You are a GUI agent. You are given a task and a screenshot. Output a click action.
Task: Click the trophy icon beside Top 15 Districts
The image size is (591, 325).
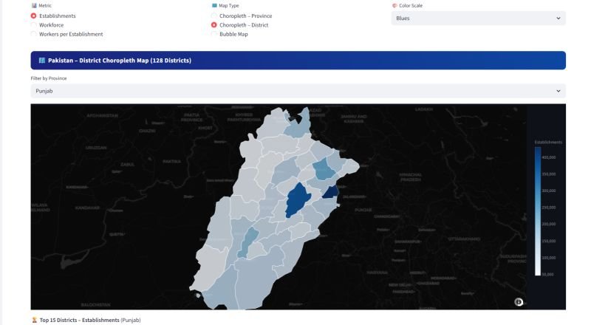click(34, 321)
